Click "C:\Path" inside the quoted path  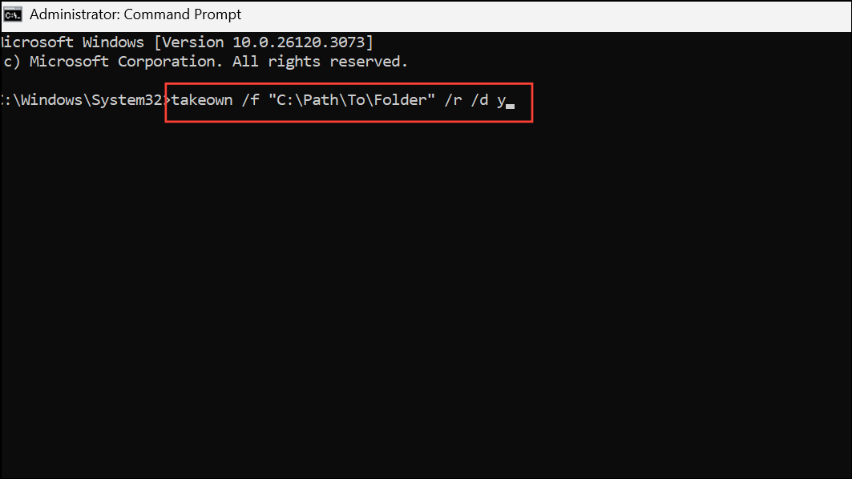tap(307, 100)
